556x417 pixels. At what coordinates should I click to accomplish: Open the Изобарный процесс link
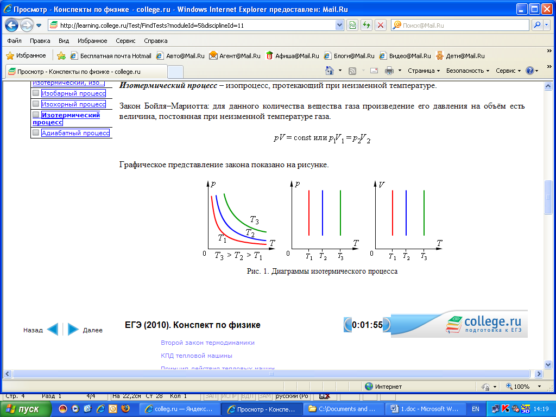point(73,93)
